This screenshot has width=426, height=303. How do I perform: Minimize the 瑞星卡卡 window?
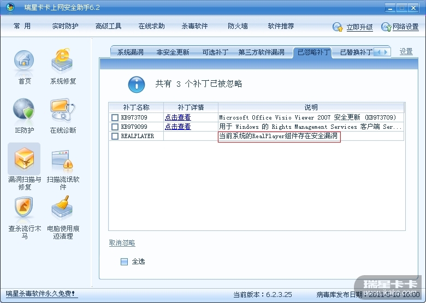point(390,8)
